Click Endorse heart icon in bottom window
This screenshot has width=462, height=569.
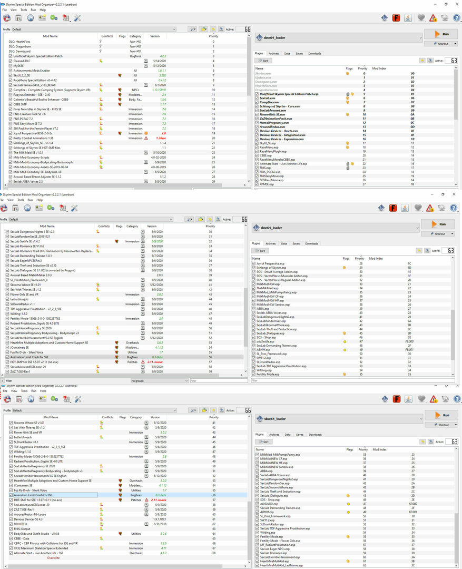point(421,399)
